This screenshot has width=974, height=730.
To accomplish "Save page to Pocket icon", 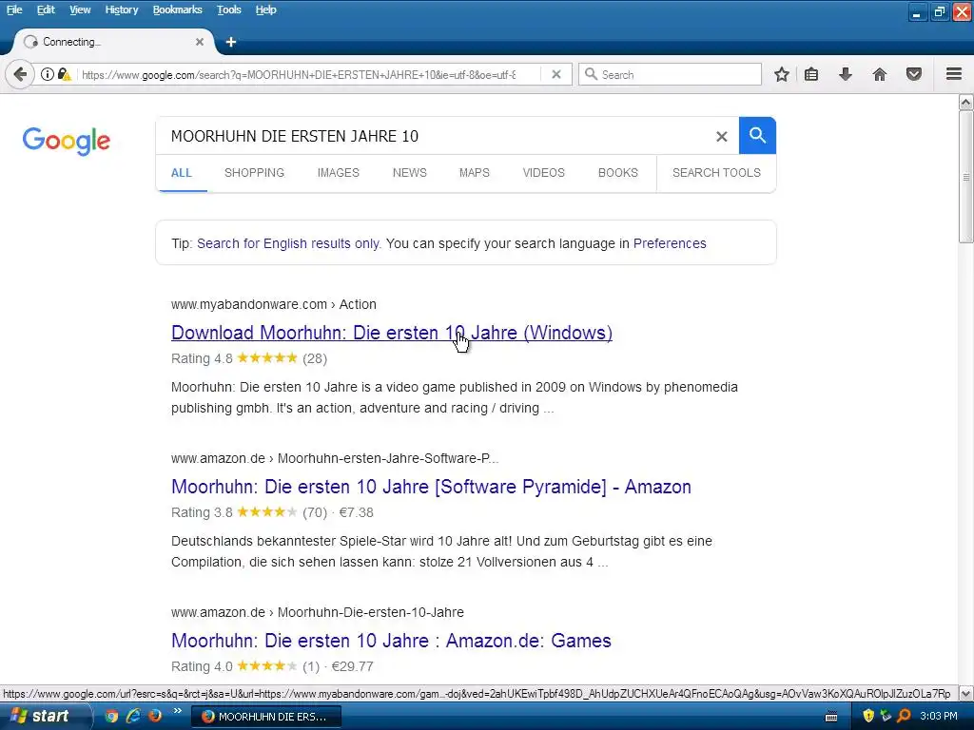I will pyautogui.click(x=914, y=74).
